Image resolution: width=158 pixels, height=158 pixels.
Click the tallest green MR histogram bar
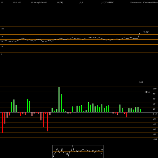pos(59,100)
